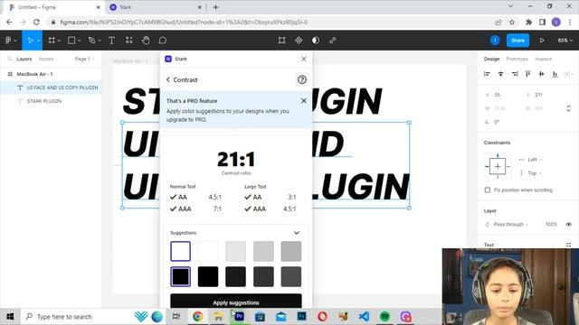The height and width of the screenshot is (325, 579).
Task: Open the Resources tool
Action: coord(128,40)
